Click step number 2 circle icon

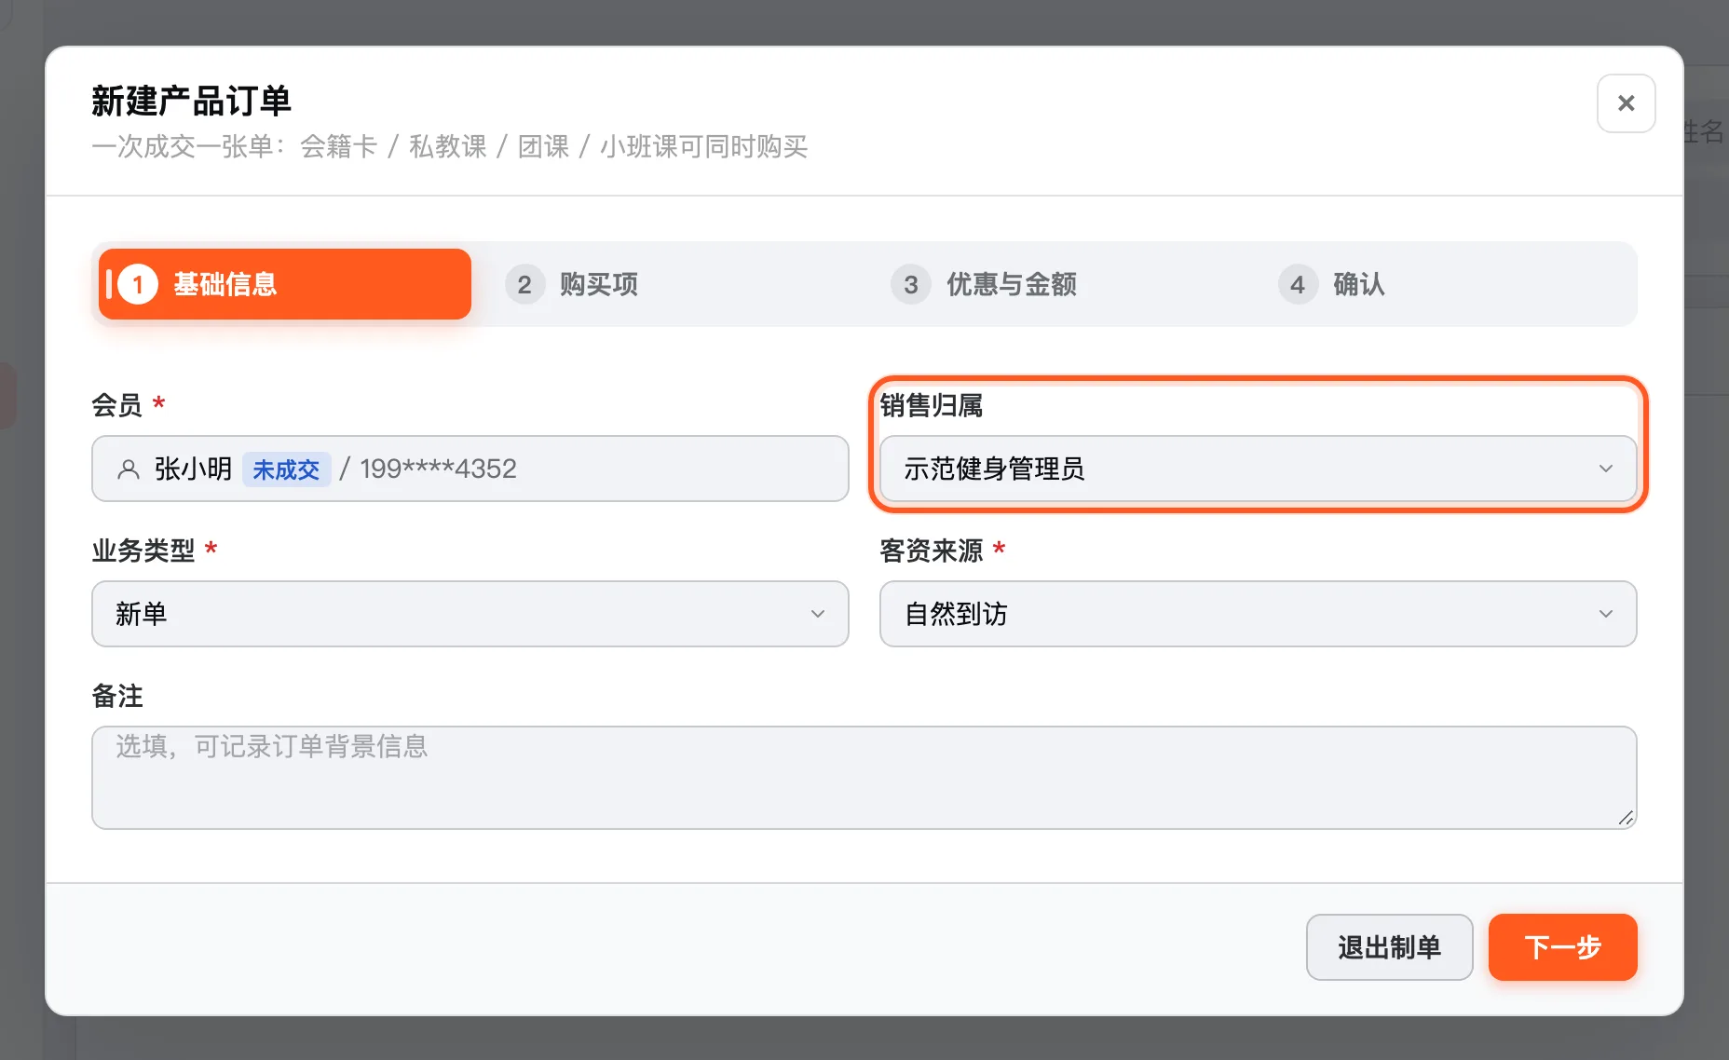tap(524, 284)
